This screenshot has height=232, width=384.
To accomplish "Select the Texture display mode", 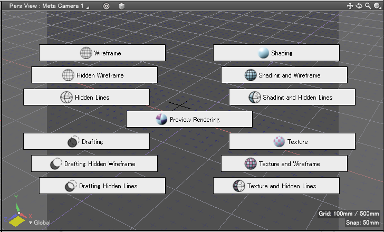I will click(292, 141).
